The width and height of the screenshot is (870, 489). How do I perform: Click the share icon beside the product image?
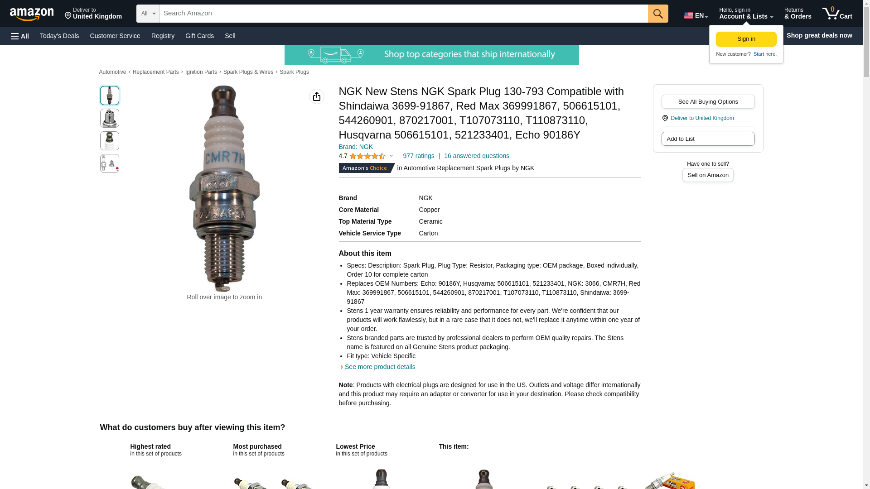(317, 96)
